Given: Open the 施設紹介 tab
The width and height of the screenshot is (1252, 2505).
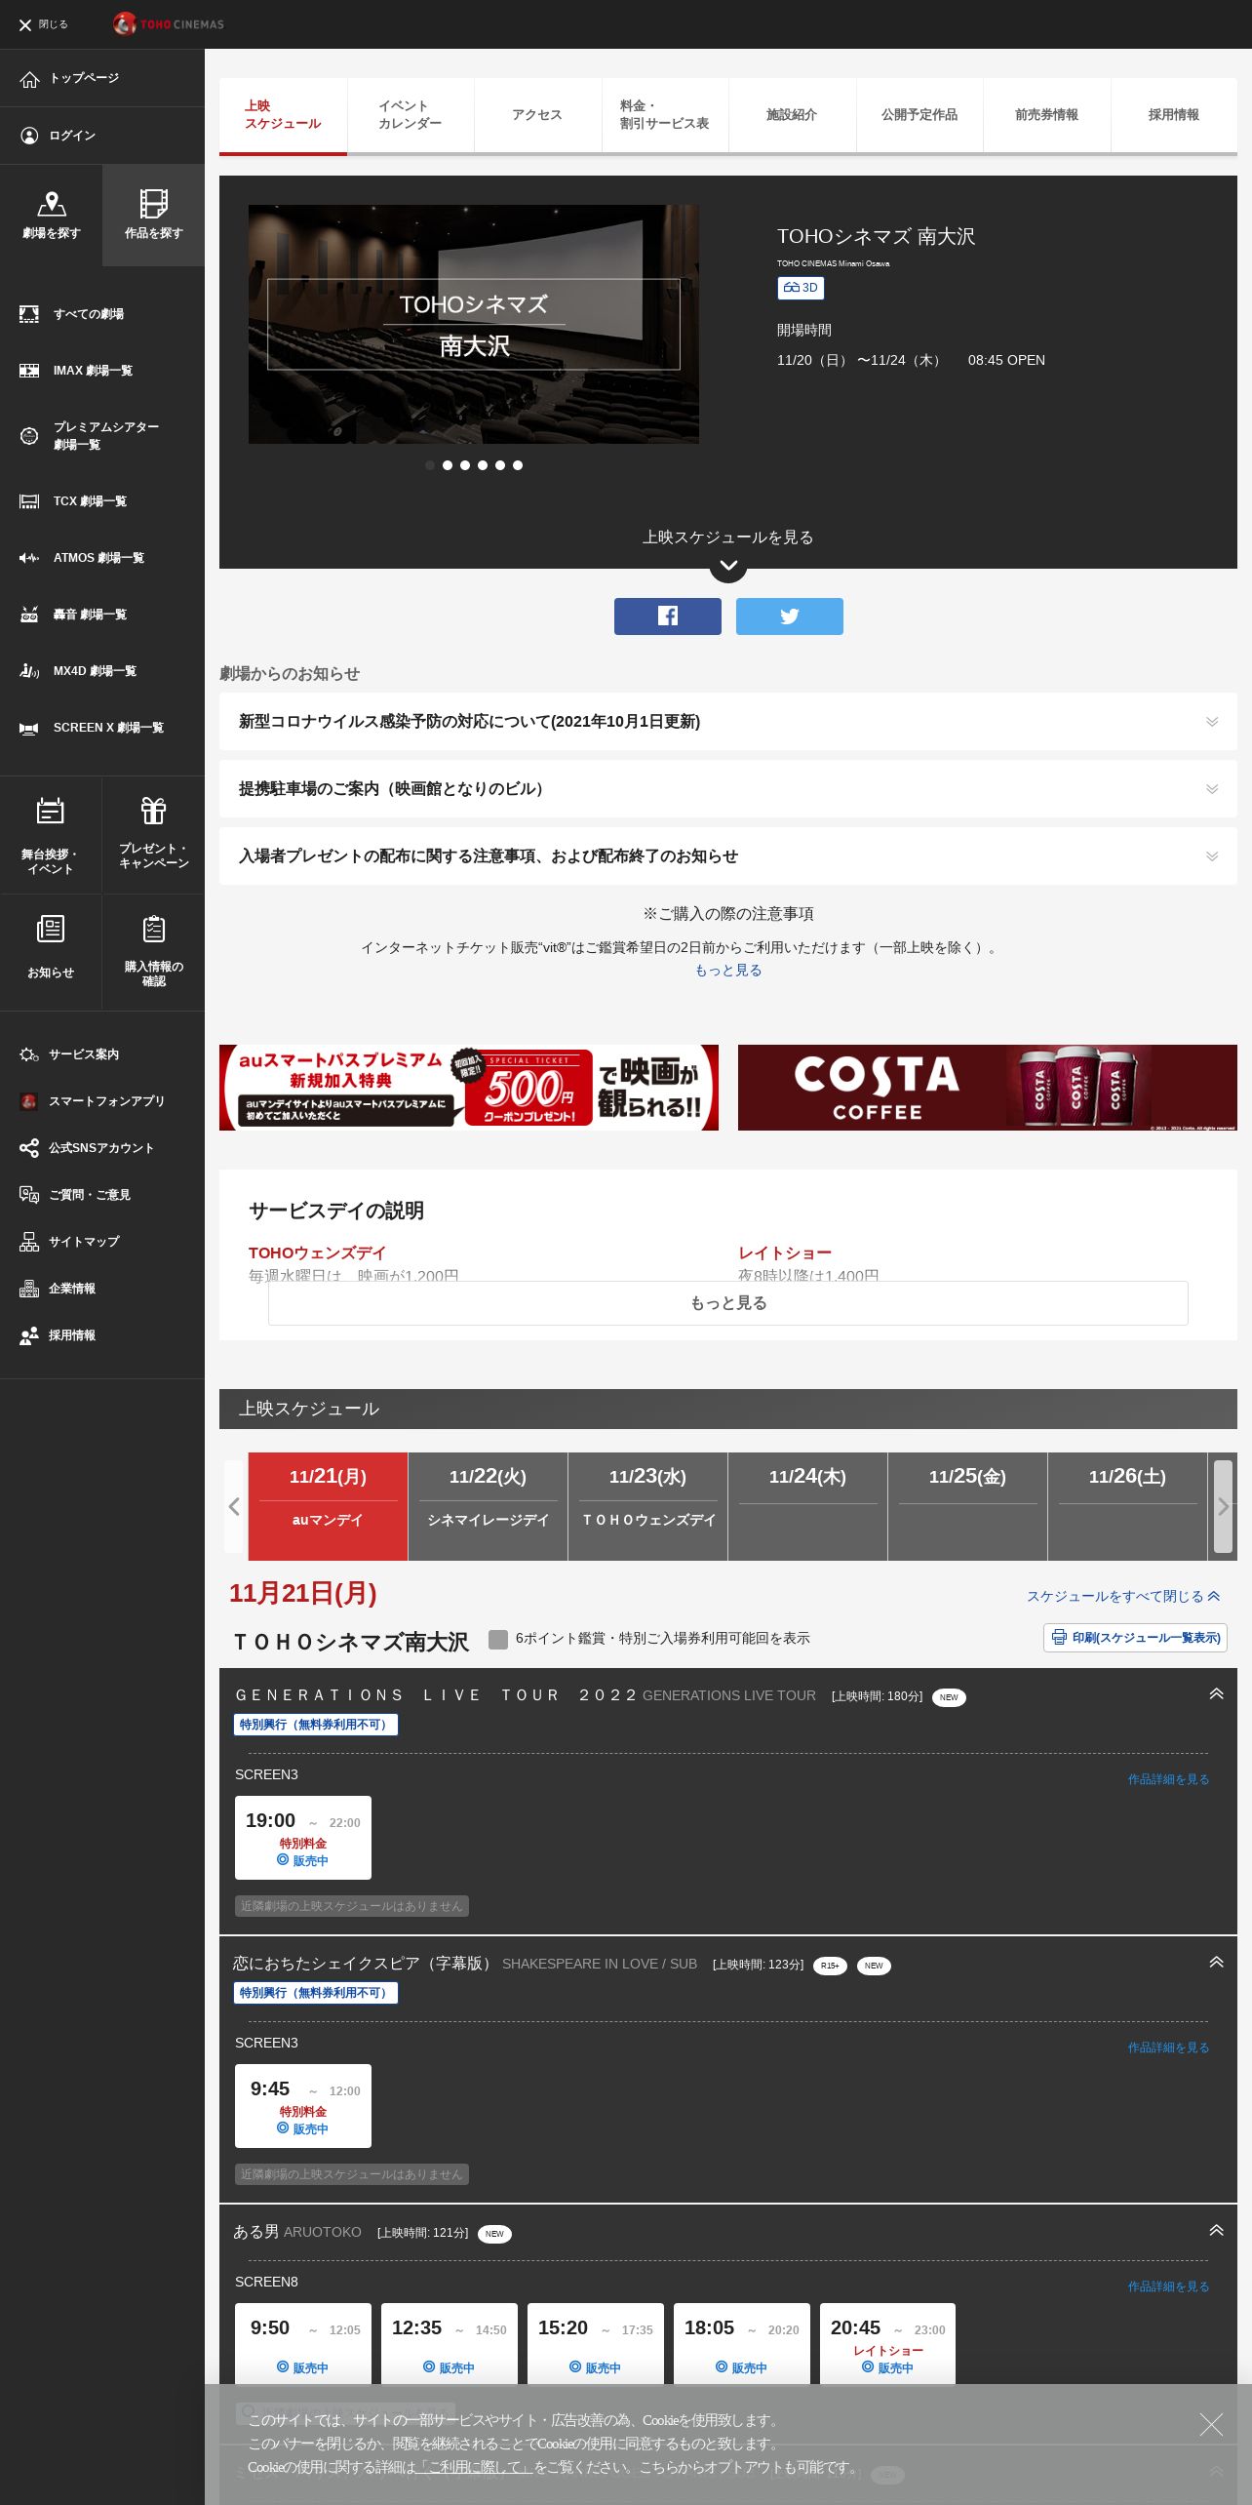Looking at the screenshot, I should click(x=792, y=115).
